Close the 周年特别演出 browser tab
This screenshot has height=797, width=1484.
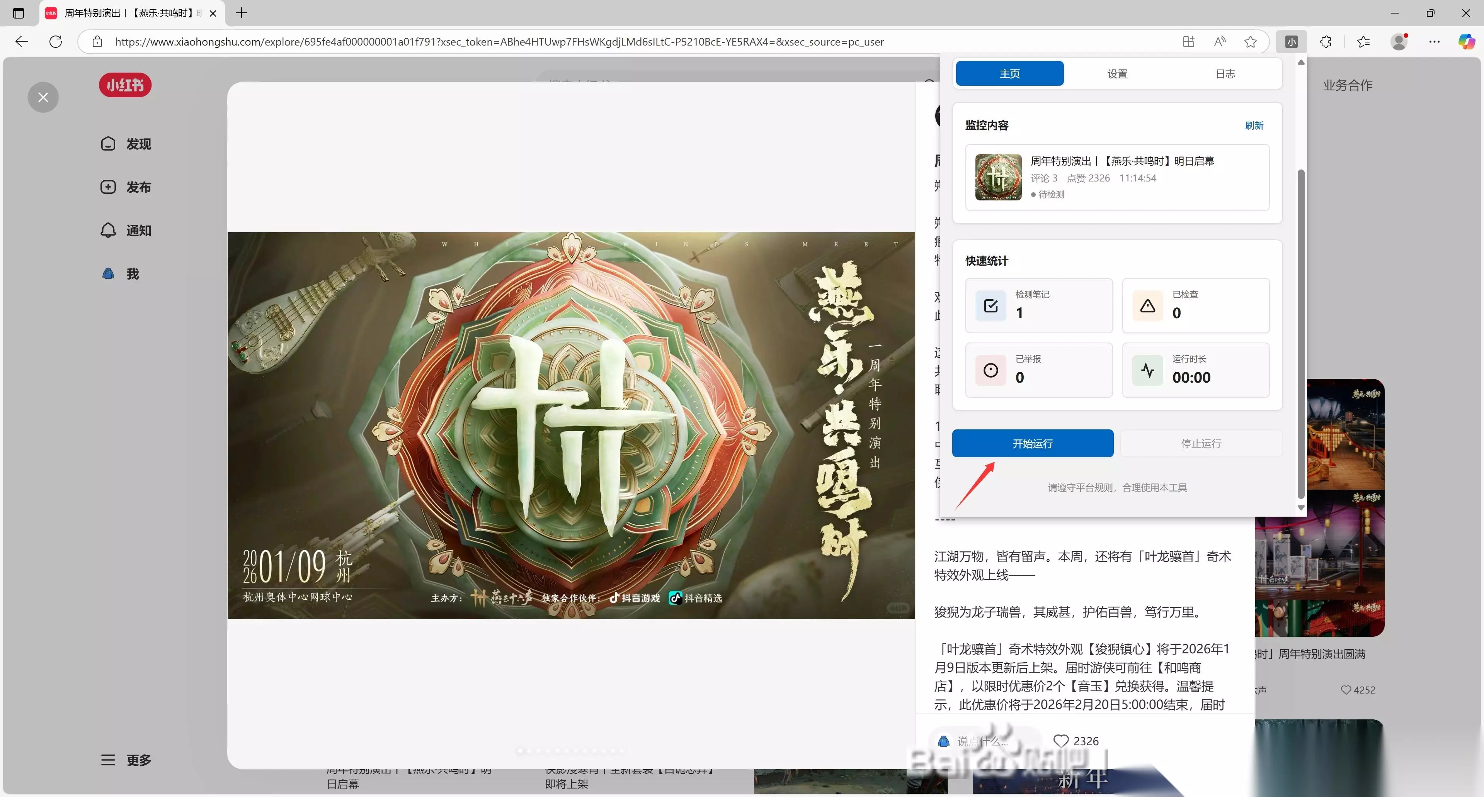pyautogui.click(x=213, y=13)
